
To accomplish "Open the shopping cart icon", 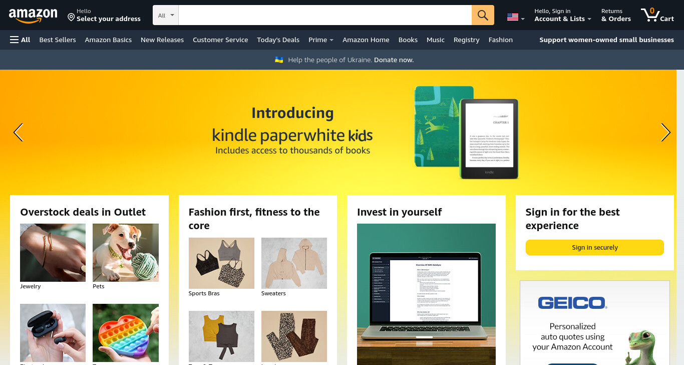I will 657,15.
